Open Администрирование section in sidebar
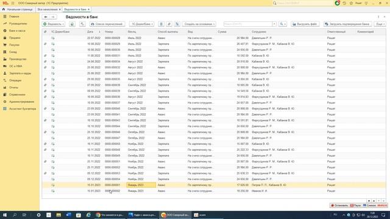Image resolution: width=390 pixels, height=219 pixels. tap(21, 102)
